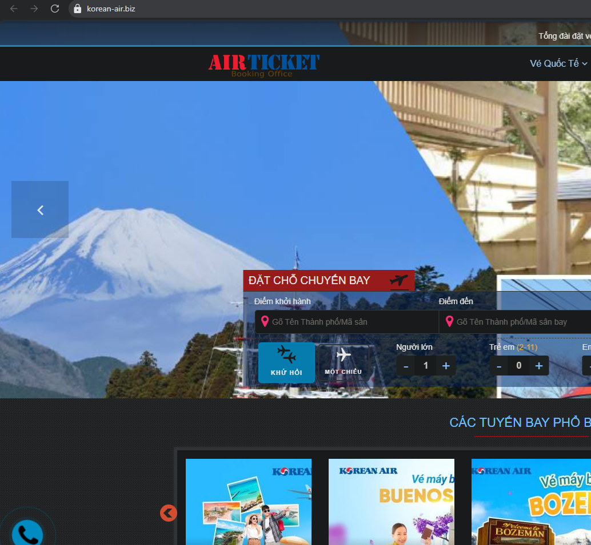591x545 pixels.
Task: Click the browser back arrow
Action: tap(14, 9)
